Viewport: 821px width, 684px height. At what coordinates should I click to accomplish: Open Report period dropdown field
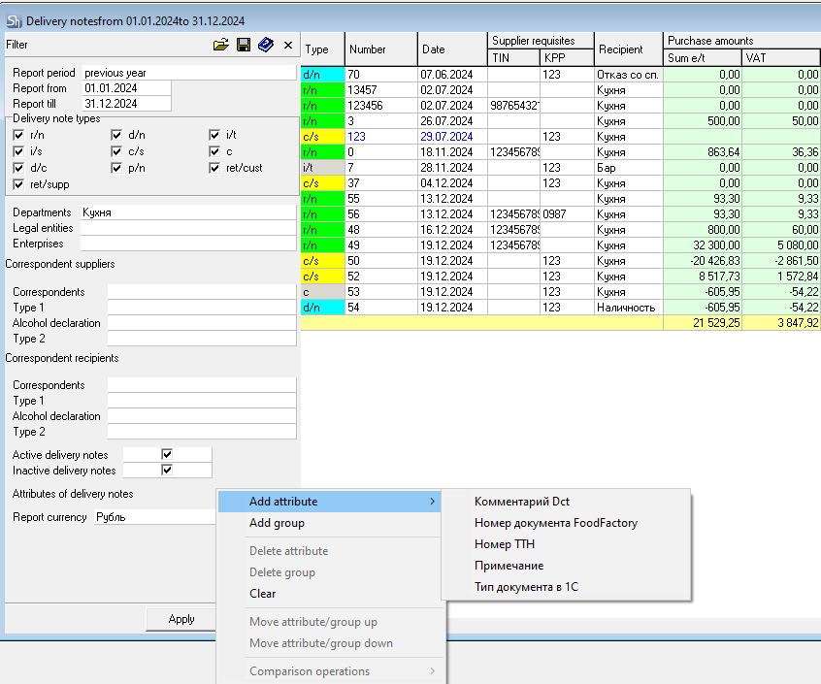(187, 73)
